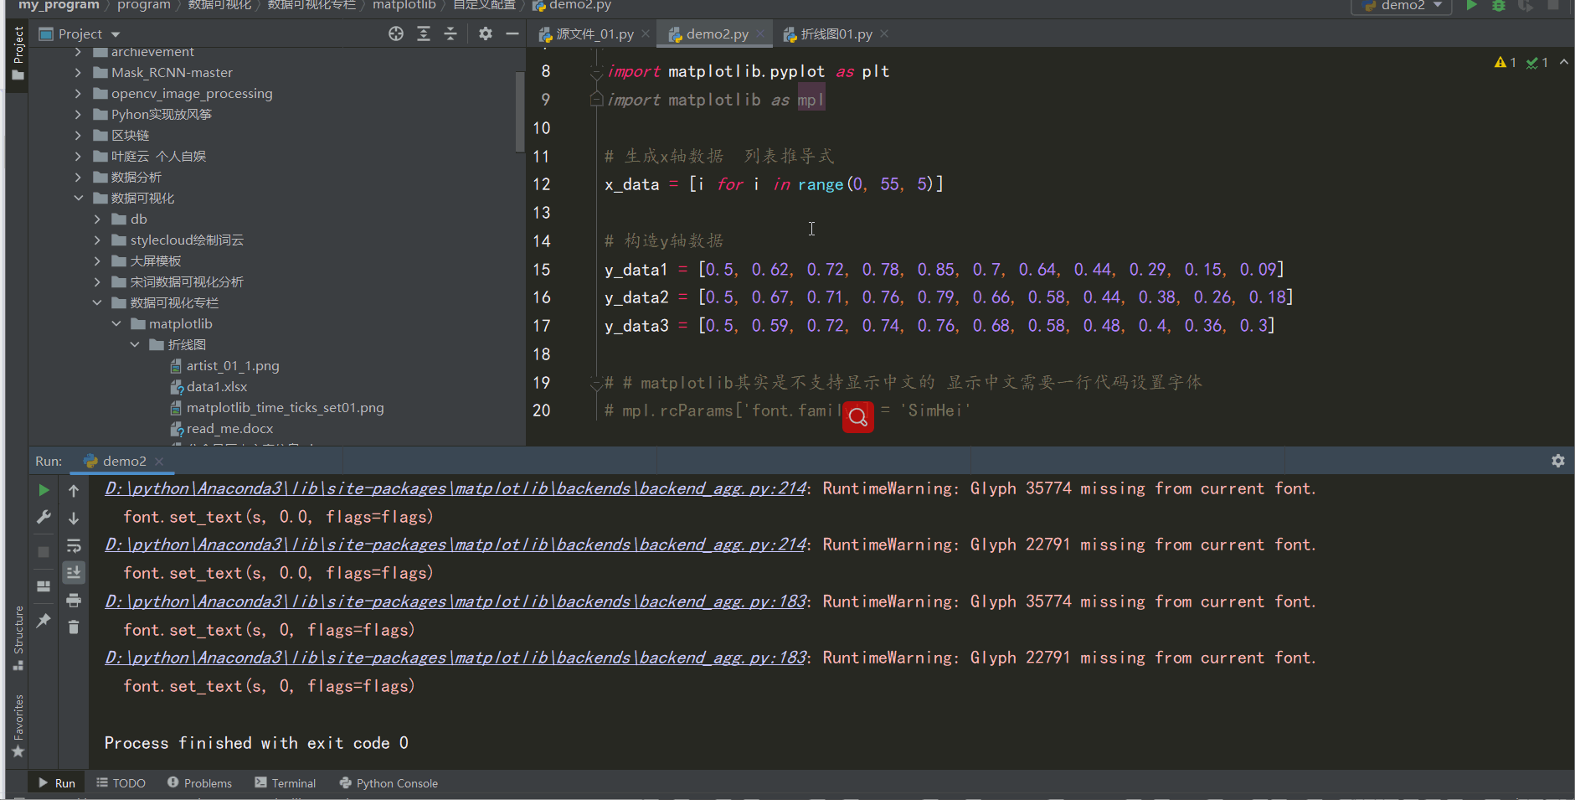The width and height of the screenshot is (1575, 800).
Task: Toggle the pin tab icon in Run panel
Action: pyautogui.click(x=44, y=621)
